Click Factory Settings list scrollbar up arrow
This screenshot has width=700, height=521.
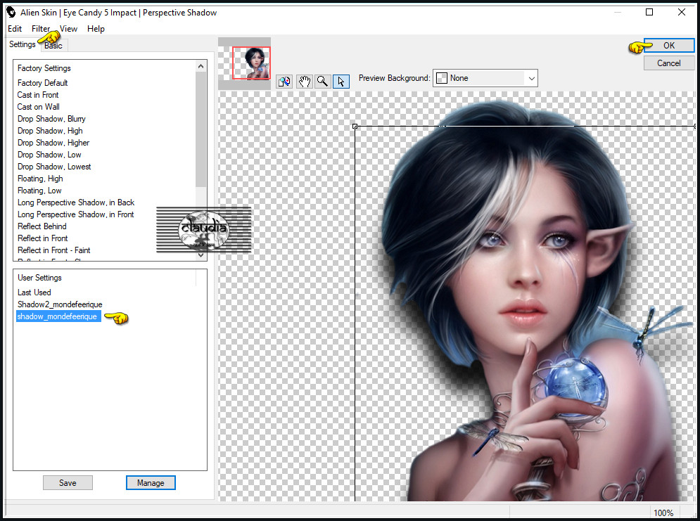tap(201, 66)
